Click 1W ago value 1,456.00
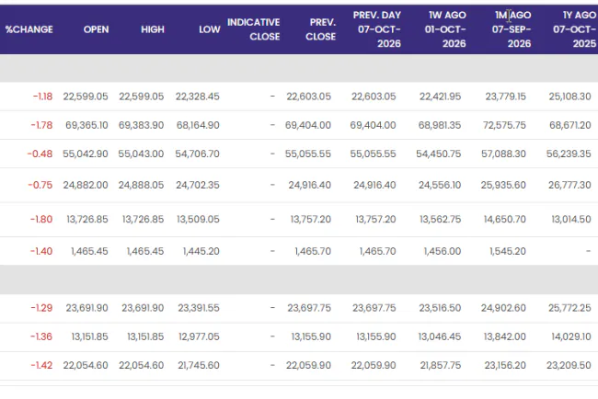Screen dimensions: 598x399 tap(443, 251)
